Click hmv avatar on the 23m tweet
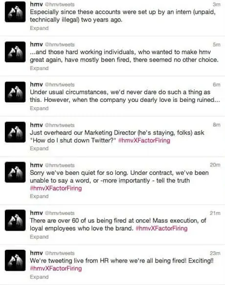The height and width of the screenshot is (285, 225). coord(15,261)
